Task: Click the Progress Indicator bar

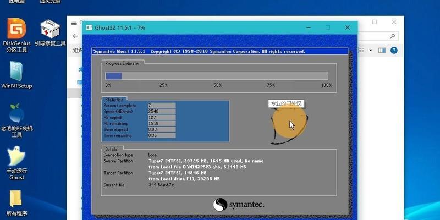Action: click(217, 76)
